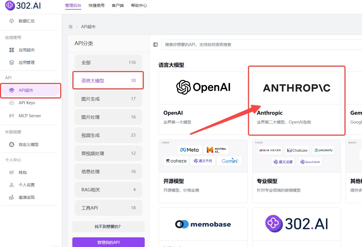Open the 客户端 tab

click(118, 5)
